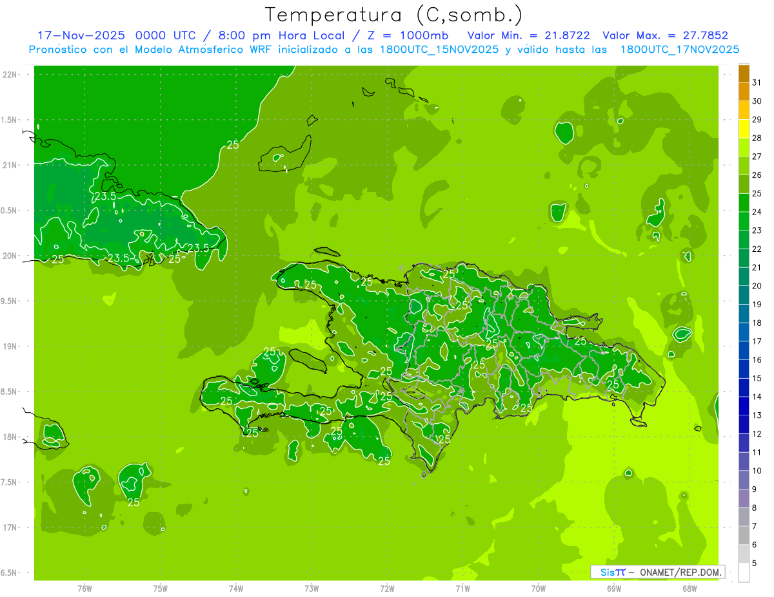The width and height of the screenshot is (774, 597).
Task: Select the valid-until time "1800UTC_17NOV2025"
Action: pos(679,50)
